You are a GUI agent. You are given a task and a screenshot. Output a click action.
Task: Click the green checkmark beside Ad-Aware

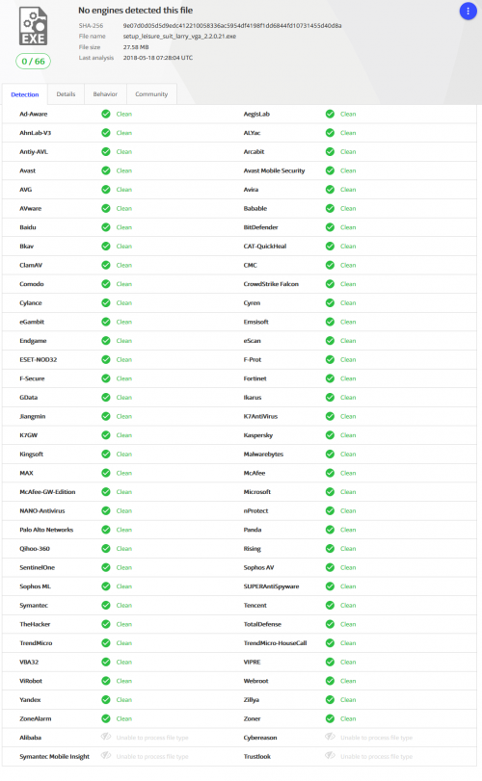pos(106,114)
